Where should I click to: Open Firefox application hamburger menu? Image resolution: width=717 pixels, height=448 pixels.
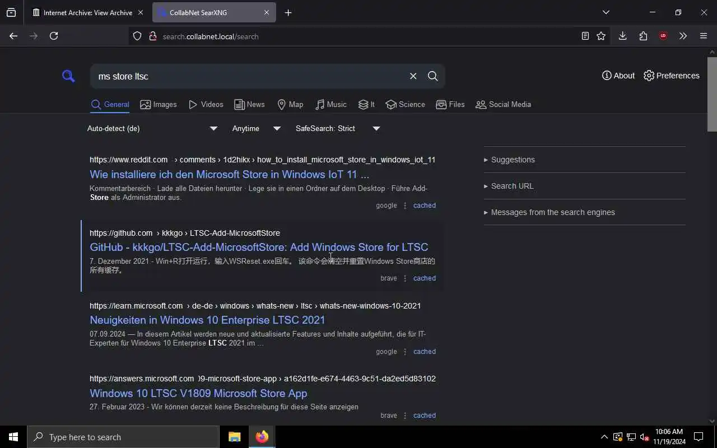[x=704, y=36]
